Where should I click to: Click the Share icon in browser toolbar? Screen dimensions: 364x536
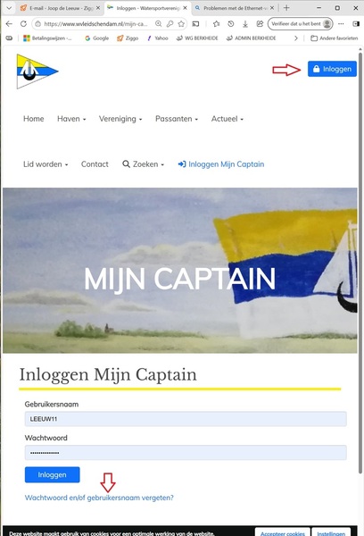260,23
